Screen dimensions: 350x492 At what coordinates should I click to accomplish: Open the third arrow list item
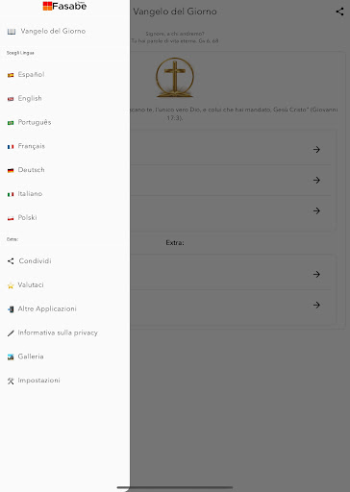pyautogui.click(x=316, y=210)
